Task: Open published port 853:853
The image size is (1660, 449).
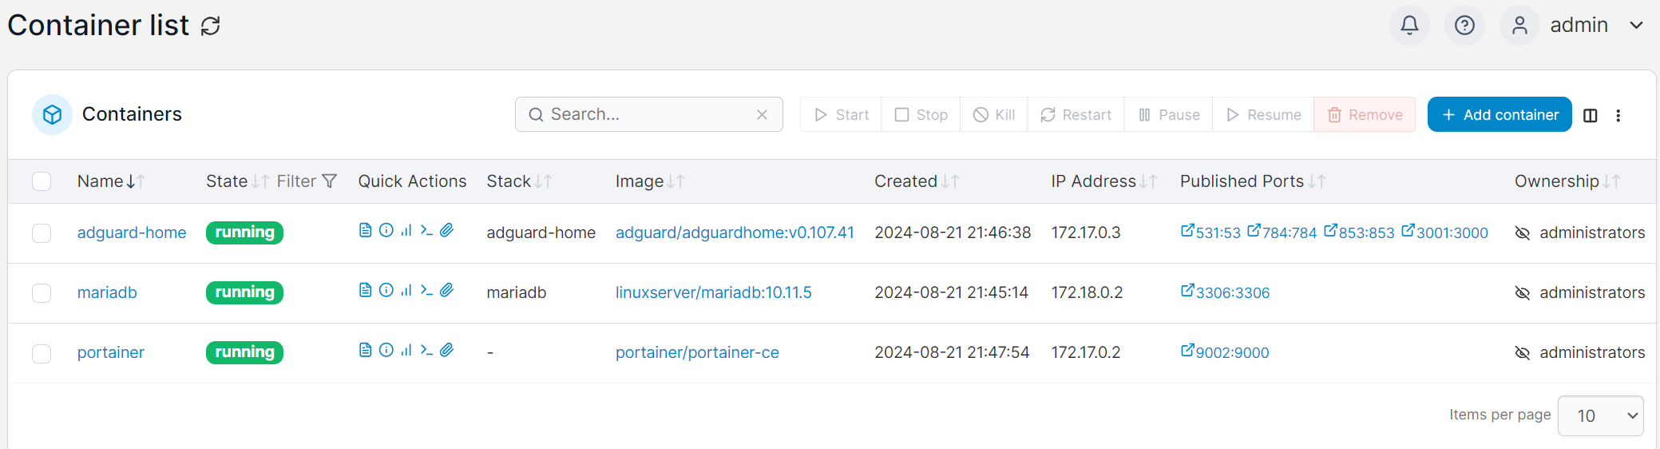Action: [x=1358, y=232]
